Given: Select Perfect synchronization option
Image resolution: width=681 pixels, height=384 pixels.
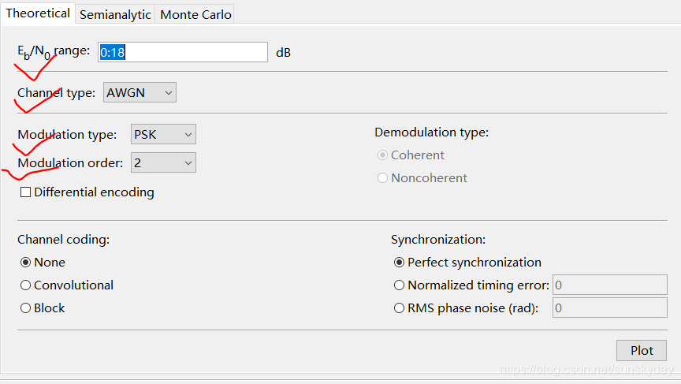Looking at the screenshot, I should (400, 263).
